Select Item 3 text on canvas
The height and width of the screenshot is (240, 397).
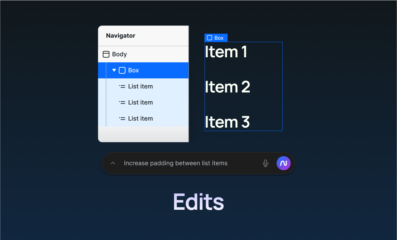click(x=227, y=122)
